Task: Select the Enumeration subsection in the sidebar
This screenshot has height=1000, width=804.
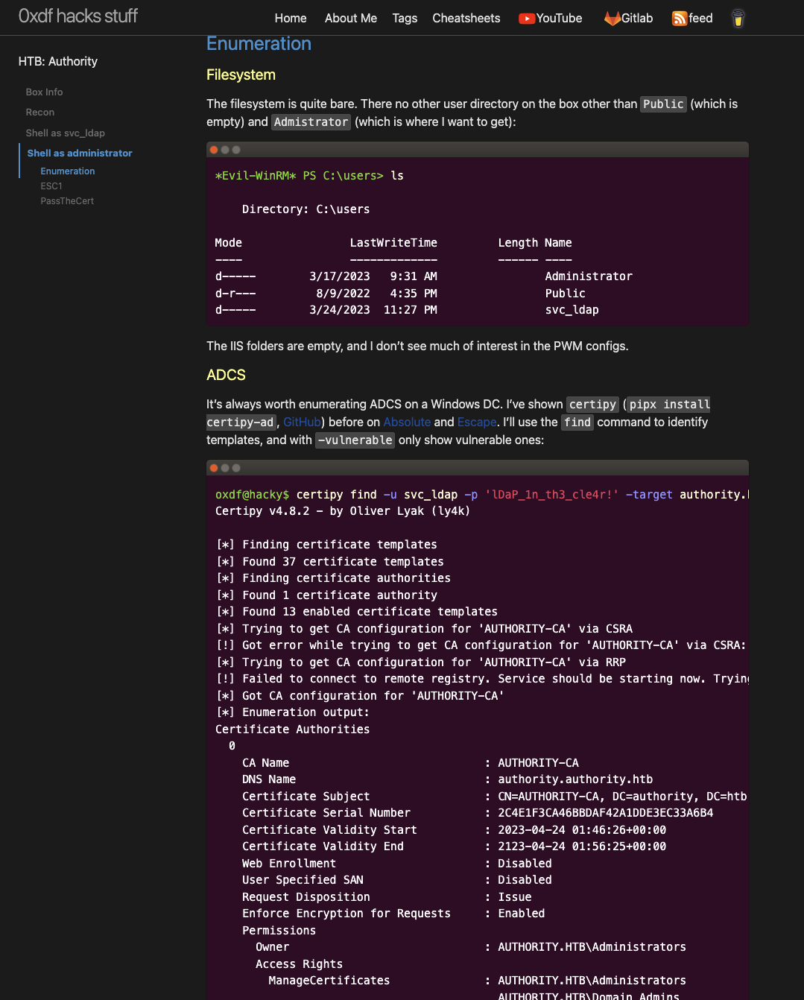Action: tap(68, 171)
